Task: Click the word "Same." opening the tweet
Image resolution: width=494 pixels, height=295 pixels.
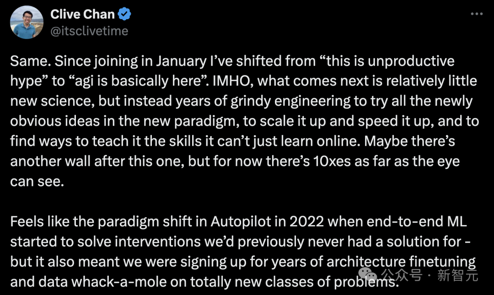Action: [x=27, y=61]
